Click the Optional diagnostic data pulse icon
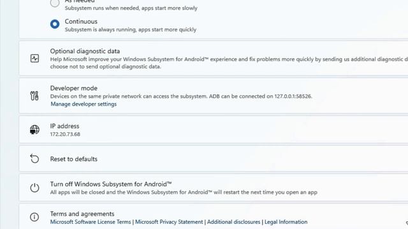 34,59
